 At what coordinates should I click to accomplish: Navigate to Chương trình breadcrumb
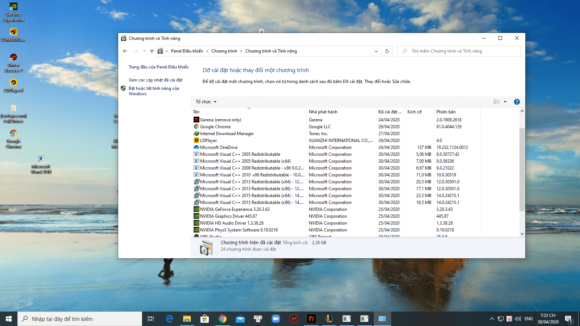click(x=224, y=51)
